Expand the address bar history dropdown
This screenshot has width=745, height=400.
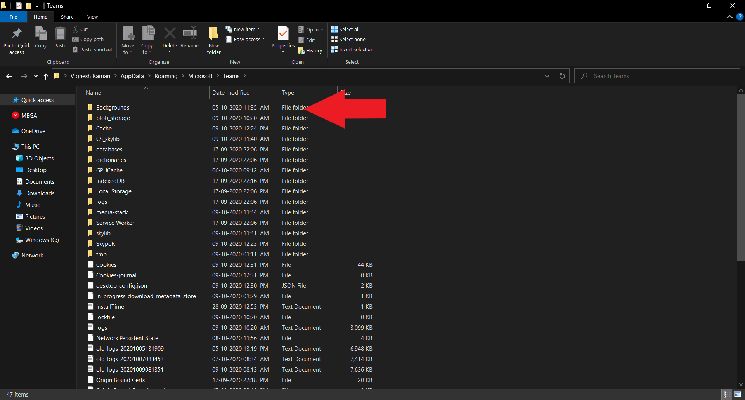coord(547,76)
